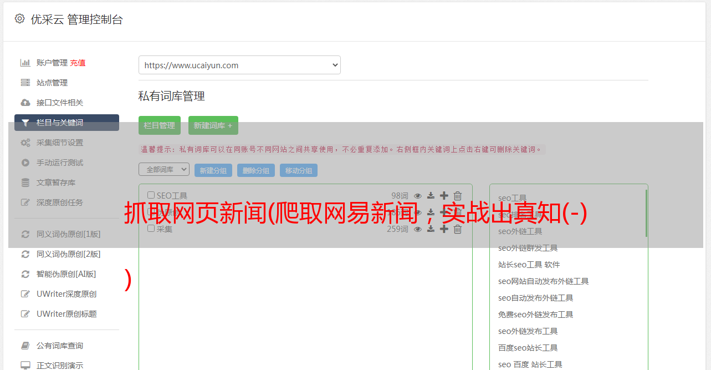Click the bar chart icon for 账户管理
The width and height of the screenshot is (711, 370).
[25, 63]
